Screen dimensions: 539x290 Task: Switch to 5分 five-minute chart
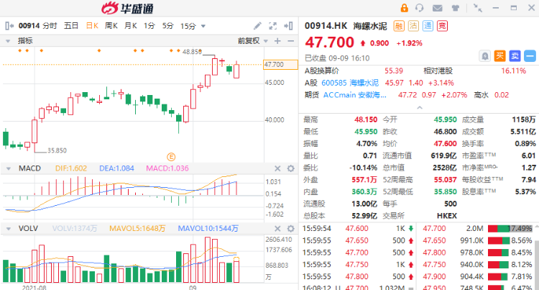tap(167, 26)
